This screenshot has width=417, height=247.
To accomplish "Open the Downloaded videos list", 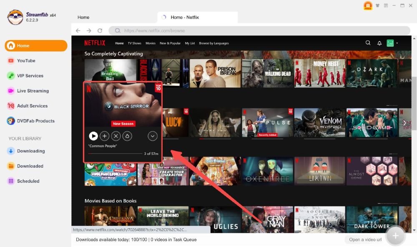I will coord(30,166).
